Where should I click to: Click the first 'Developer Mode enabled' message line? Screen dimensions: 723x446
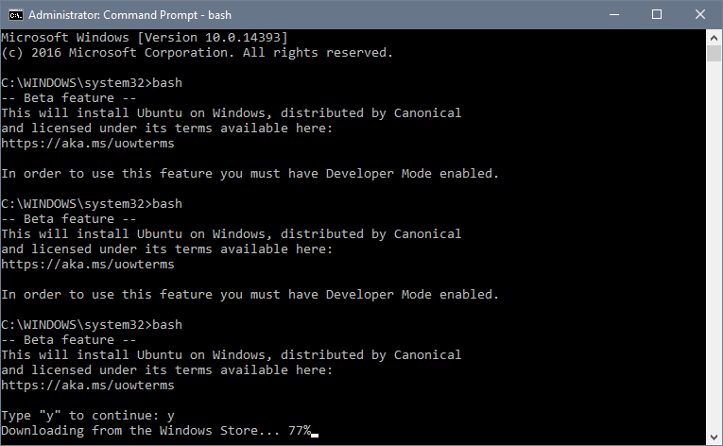pos(250,174)
